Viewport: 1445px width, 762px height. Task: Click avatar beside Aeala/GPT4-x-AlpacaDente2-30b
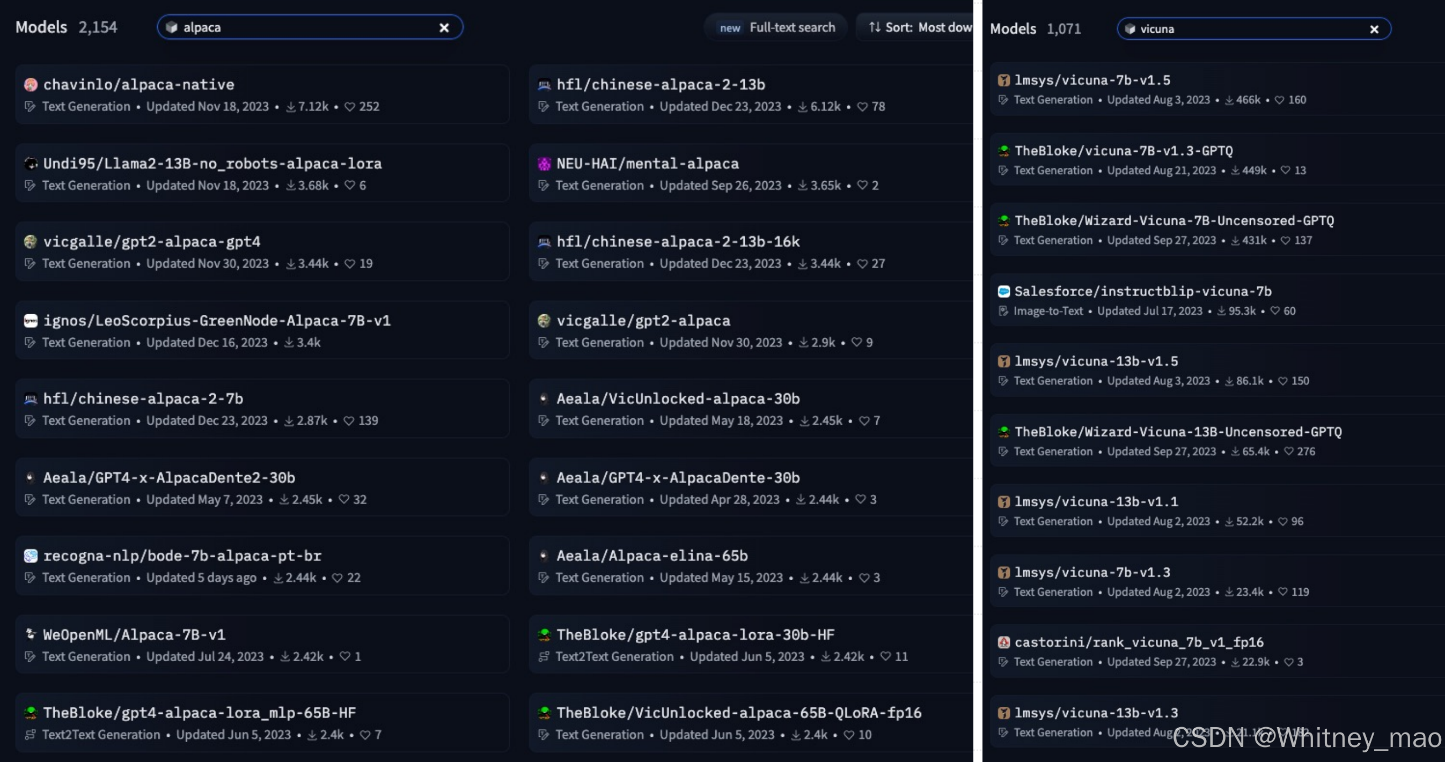(x=31, y=478)
